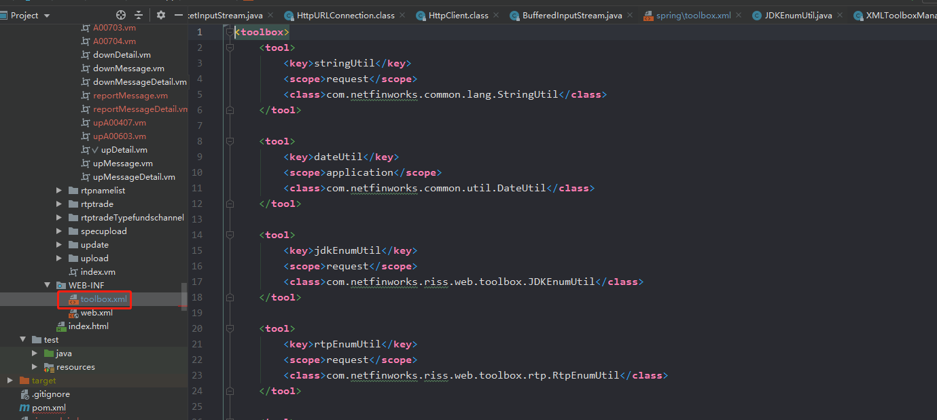Collapse the WEB-INF folder arrow
937x420 pixels.
(48, 286)
